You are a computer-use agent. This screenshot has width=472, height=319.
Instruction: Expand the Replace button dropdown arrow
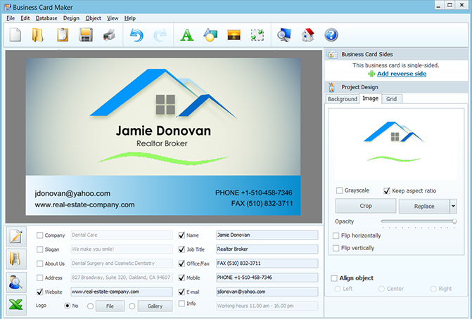[x=453, y=207]
